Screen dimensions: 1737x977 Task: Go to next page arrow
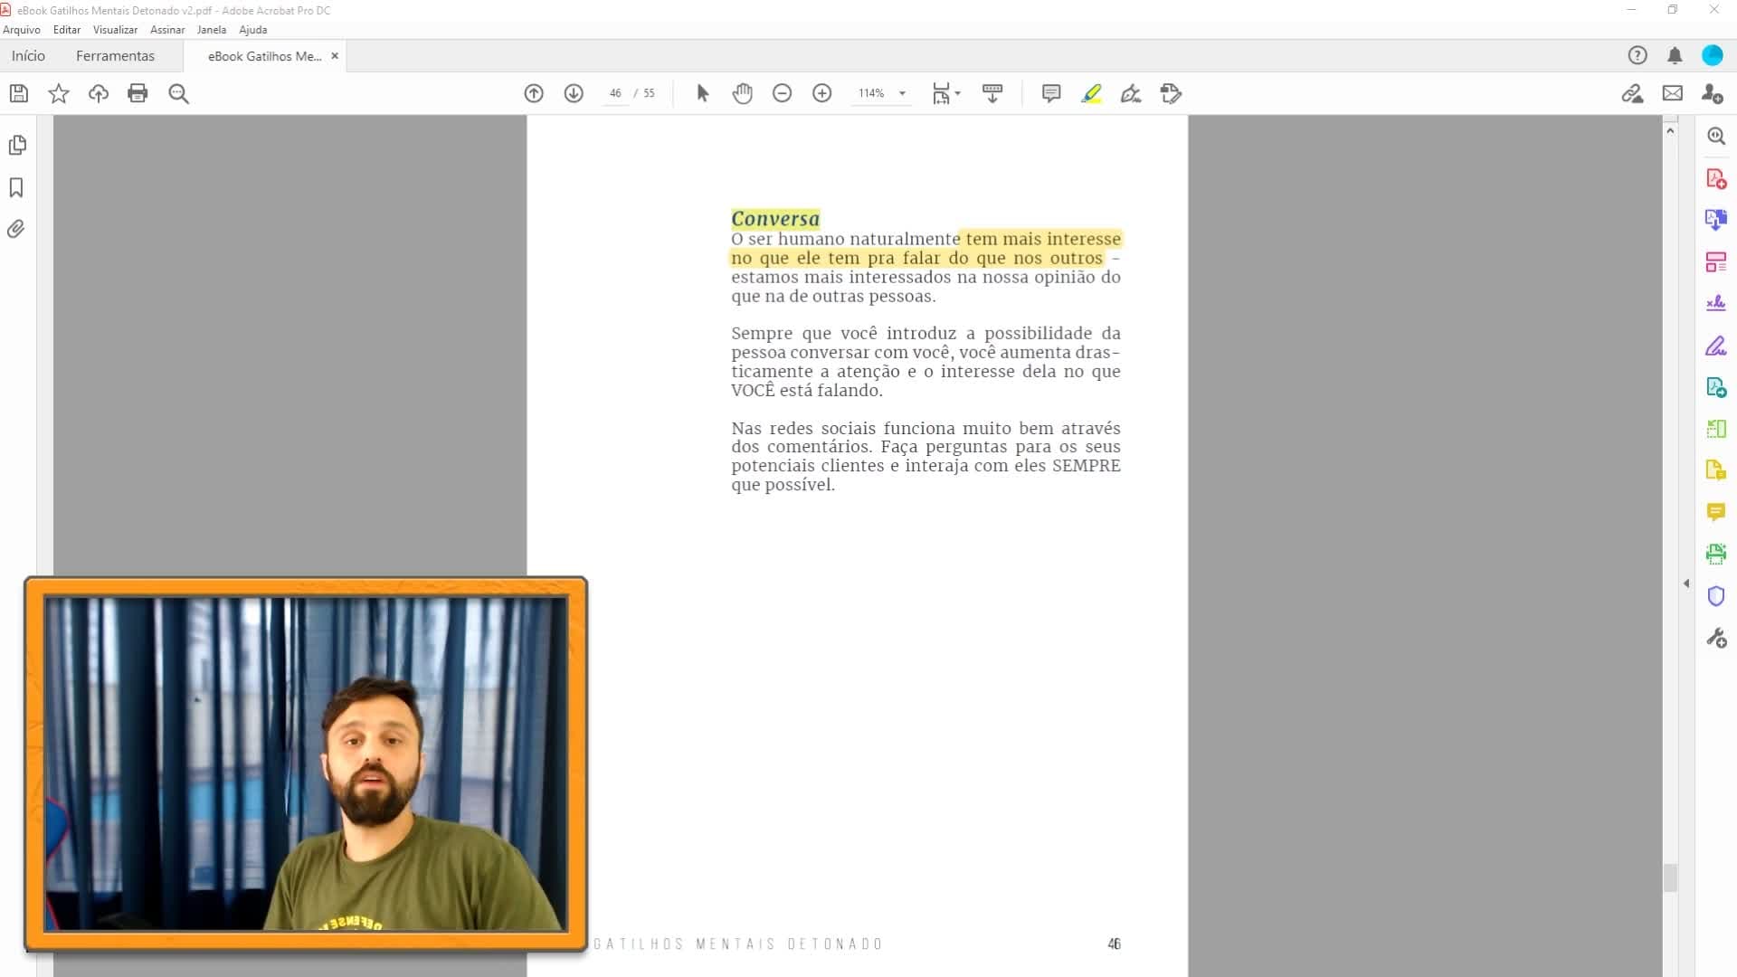coord(574,93)
